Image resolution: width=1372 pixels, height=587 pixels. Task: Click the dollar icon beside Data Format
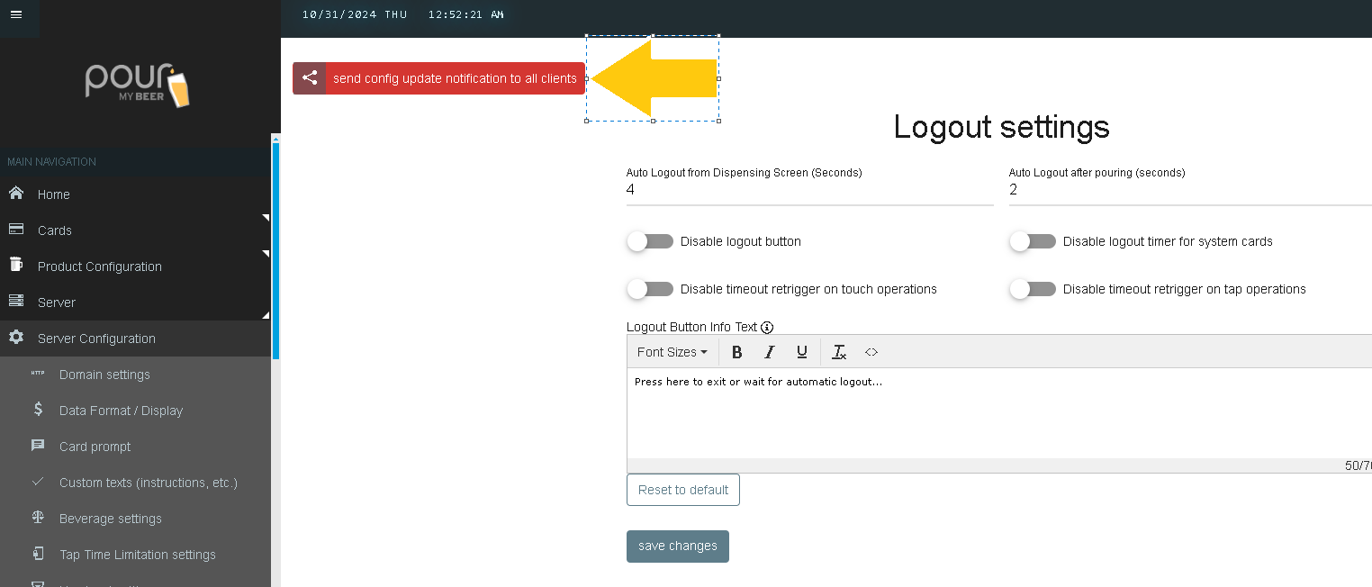point(38,410)
